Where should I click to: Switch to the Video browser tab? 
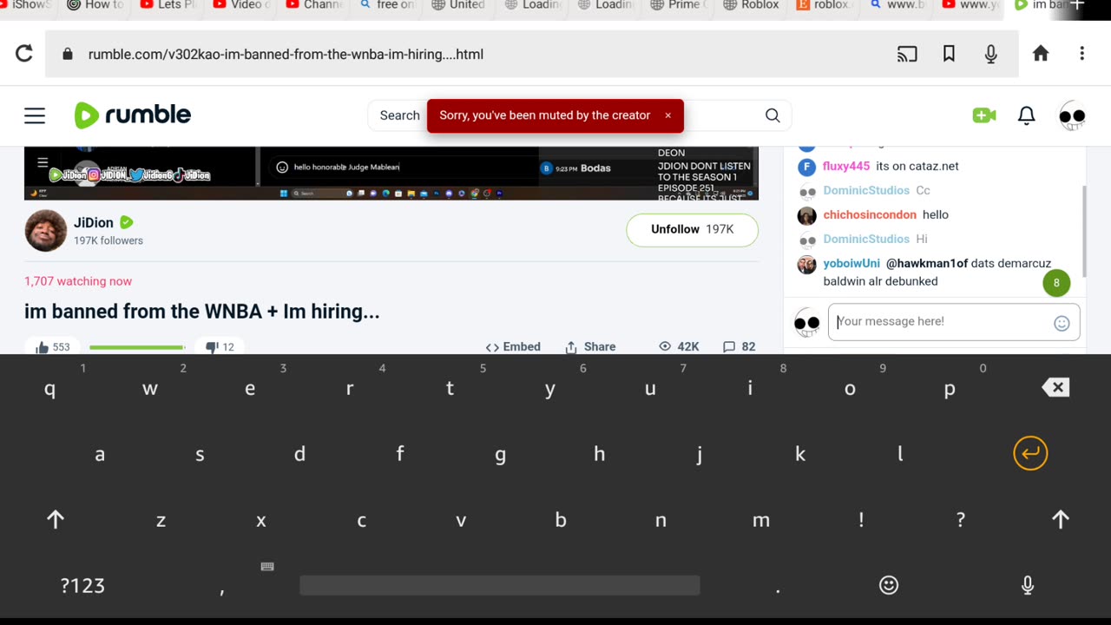pos(240,5)
